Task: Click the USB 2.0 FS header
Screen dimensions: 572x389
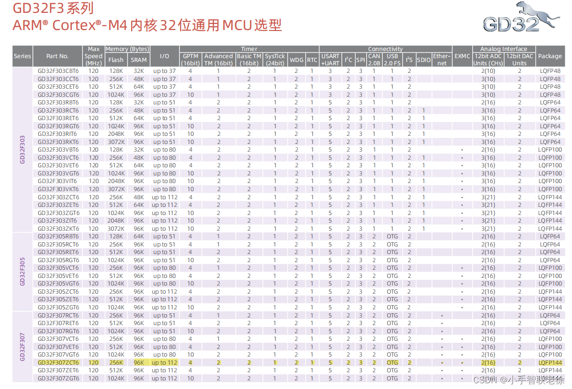Action: (392, 60)
